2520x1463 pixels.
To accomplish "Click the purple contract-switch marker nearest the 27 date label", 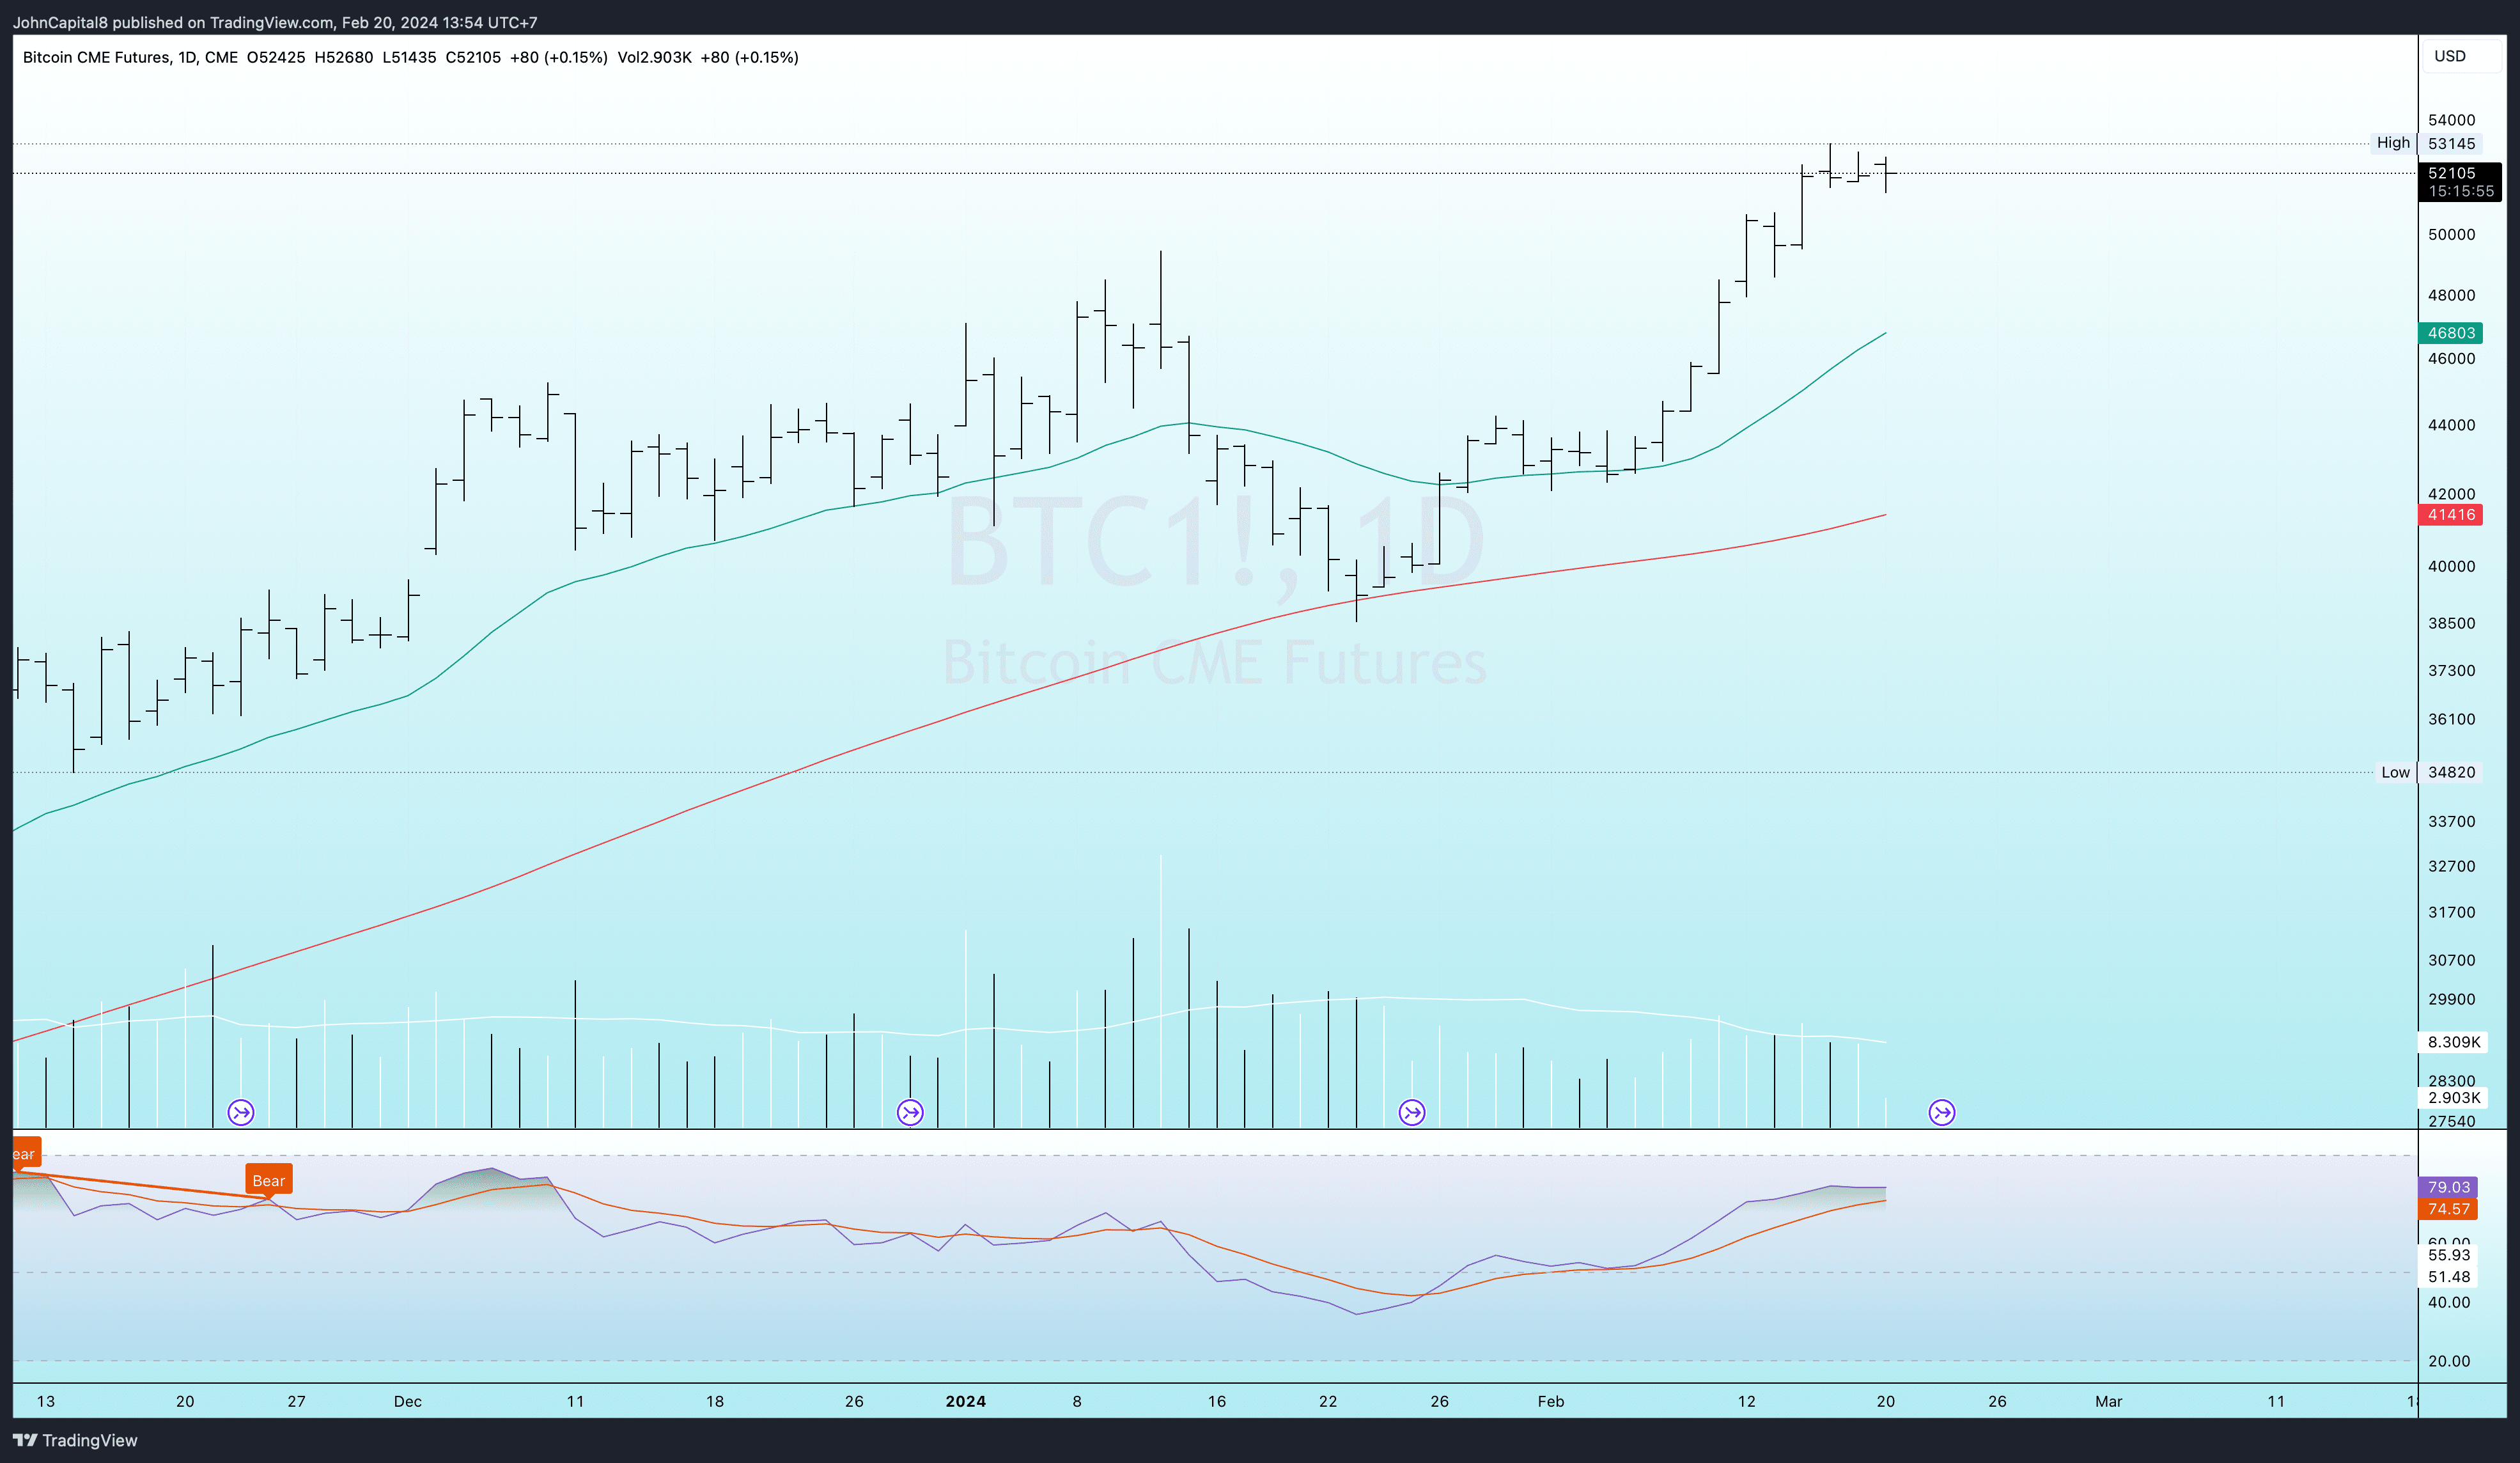I will (241, 1112).
